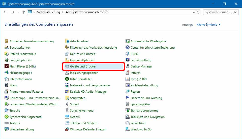Click the Realtek HD Audio-Manager icon
Image resolution: width=242 pixels, height=139 pixels.
[x=67, y=92]
